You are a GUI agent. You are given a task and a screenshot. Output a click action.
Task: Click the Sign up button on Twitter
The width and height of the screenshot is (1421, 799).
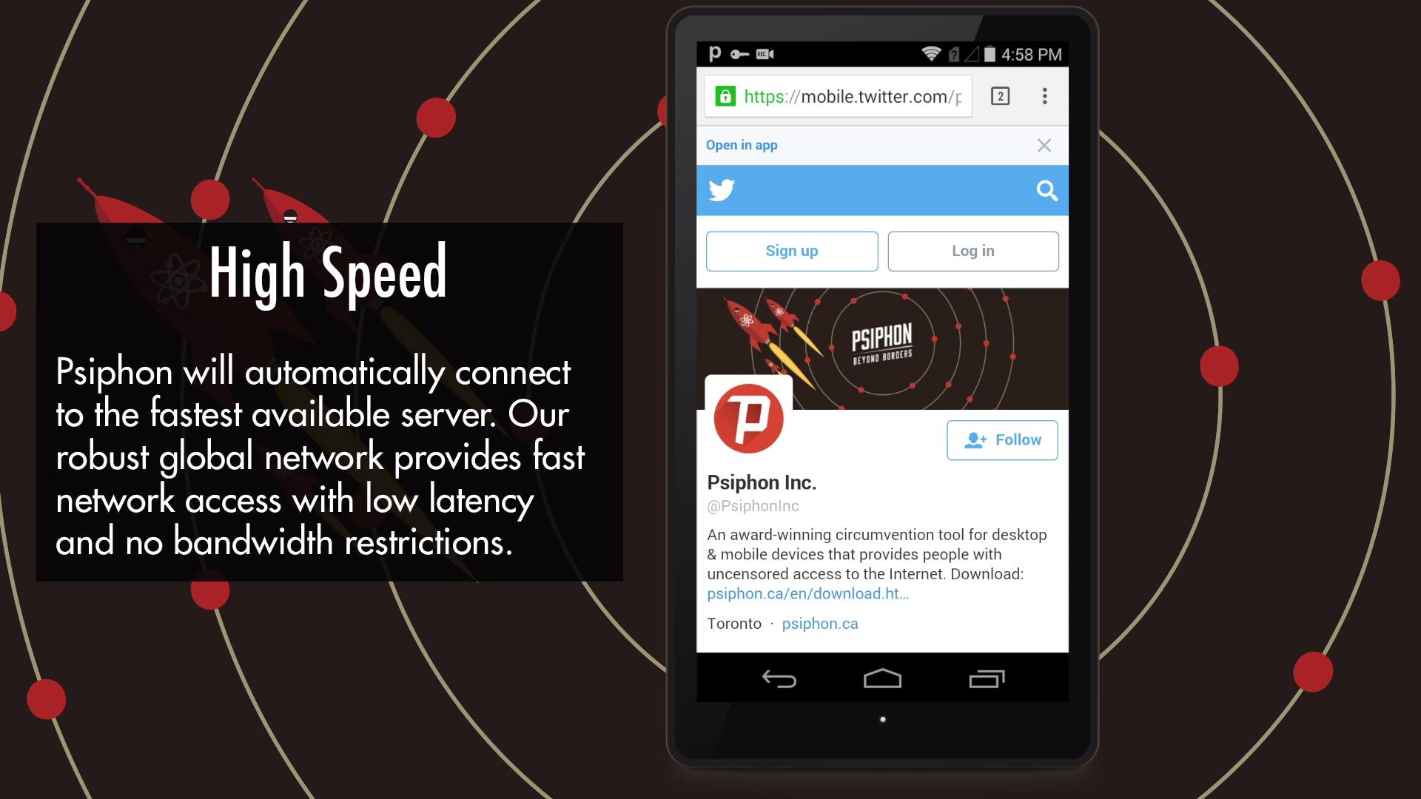pyautogui.click(x=791, y=251)
